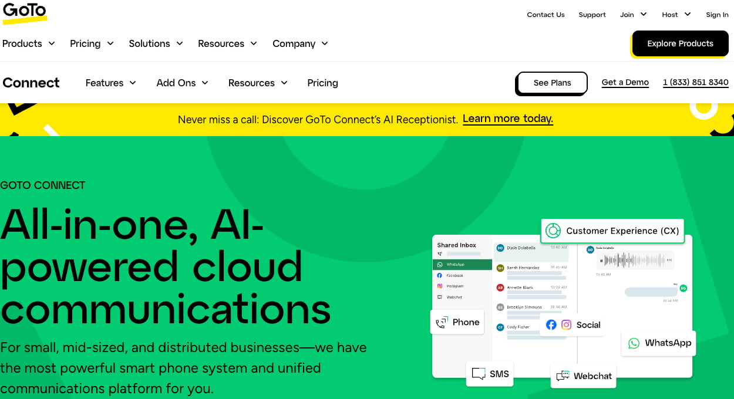
Task: Expand the Products menu chevron
Action: (52, 43)
